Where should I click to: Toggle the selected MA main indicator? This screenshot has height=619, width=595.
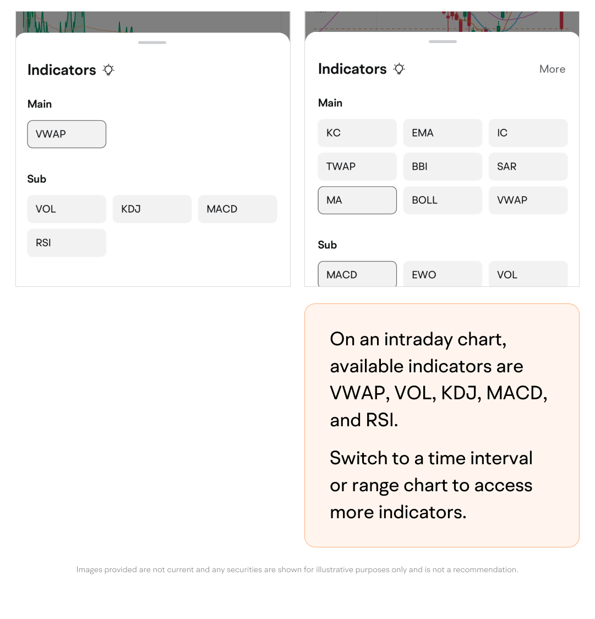coord(357,200)
